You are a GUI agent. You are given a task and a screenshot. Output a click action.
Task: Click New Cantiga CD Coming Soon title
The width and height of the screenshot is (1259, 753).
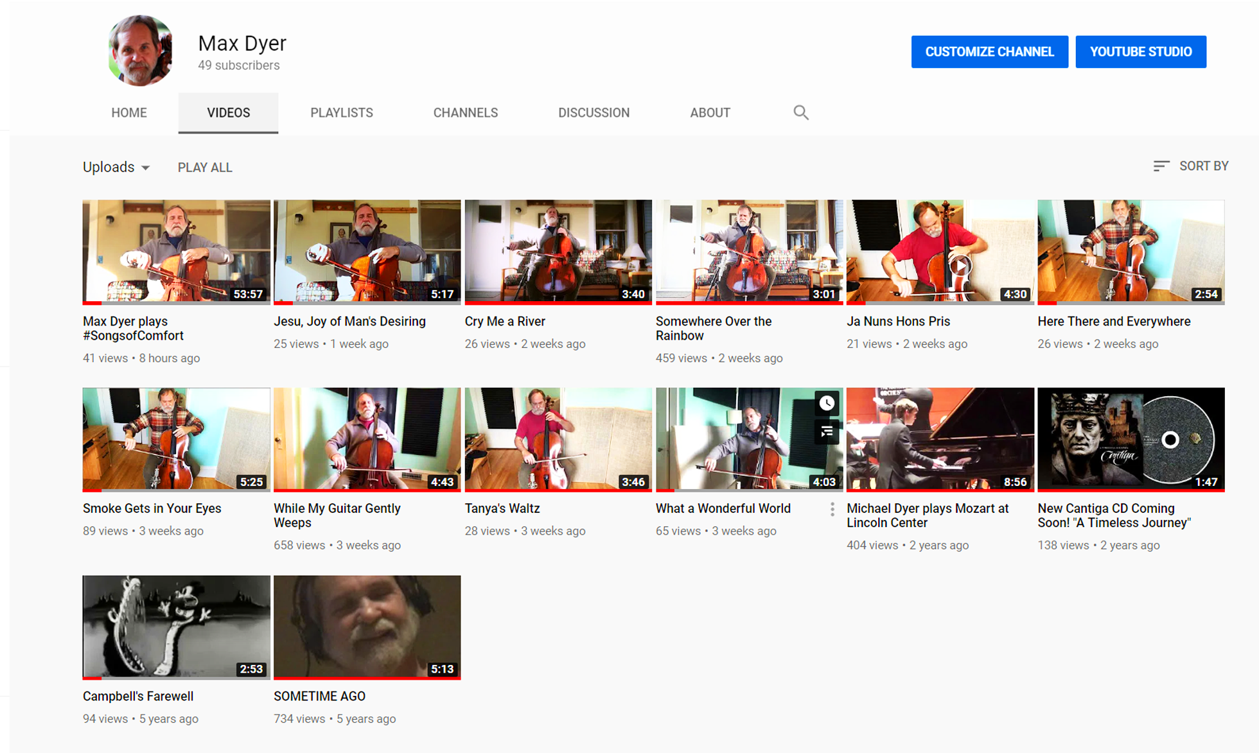point(1114,515)
